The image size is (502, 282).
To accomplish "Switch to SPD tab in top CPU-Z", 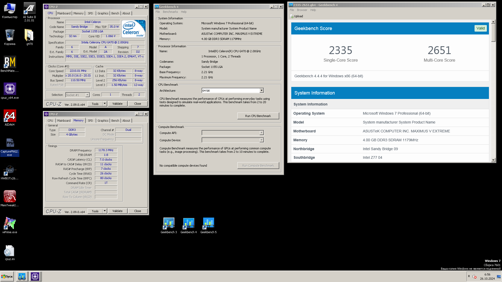I will tap(90, 13).
